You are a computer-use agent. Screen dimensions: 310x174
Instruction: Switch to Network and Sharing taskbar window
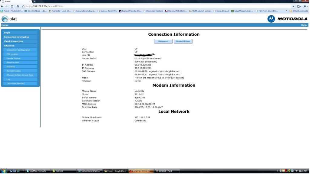(89, 171)
